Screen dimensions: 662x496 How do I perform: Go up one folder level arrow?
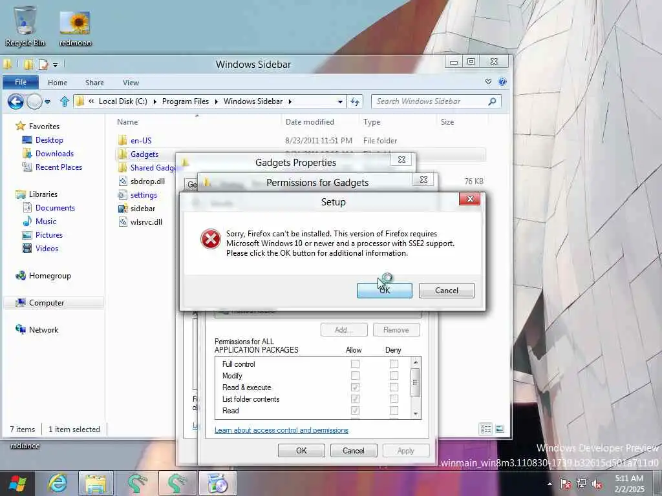click(64, 101)
